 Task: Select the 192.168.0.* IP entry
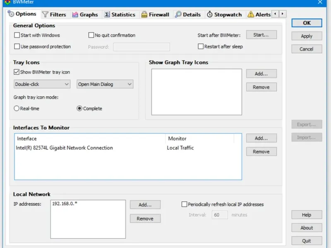click(x=65, y=203)
